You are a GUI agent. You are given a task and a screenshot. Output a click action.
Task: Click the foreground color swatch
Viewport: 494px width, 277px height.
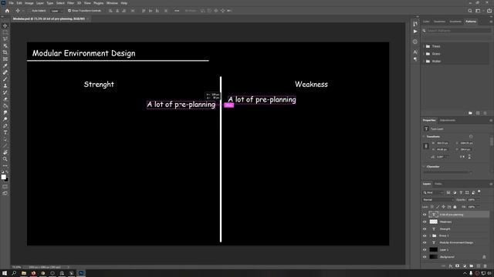pyautogui.click(x=3, y=177)
